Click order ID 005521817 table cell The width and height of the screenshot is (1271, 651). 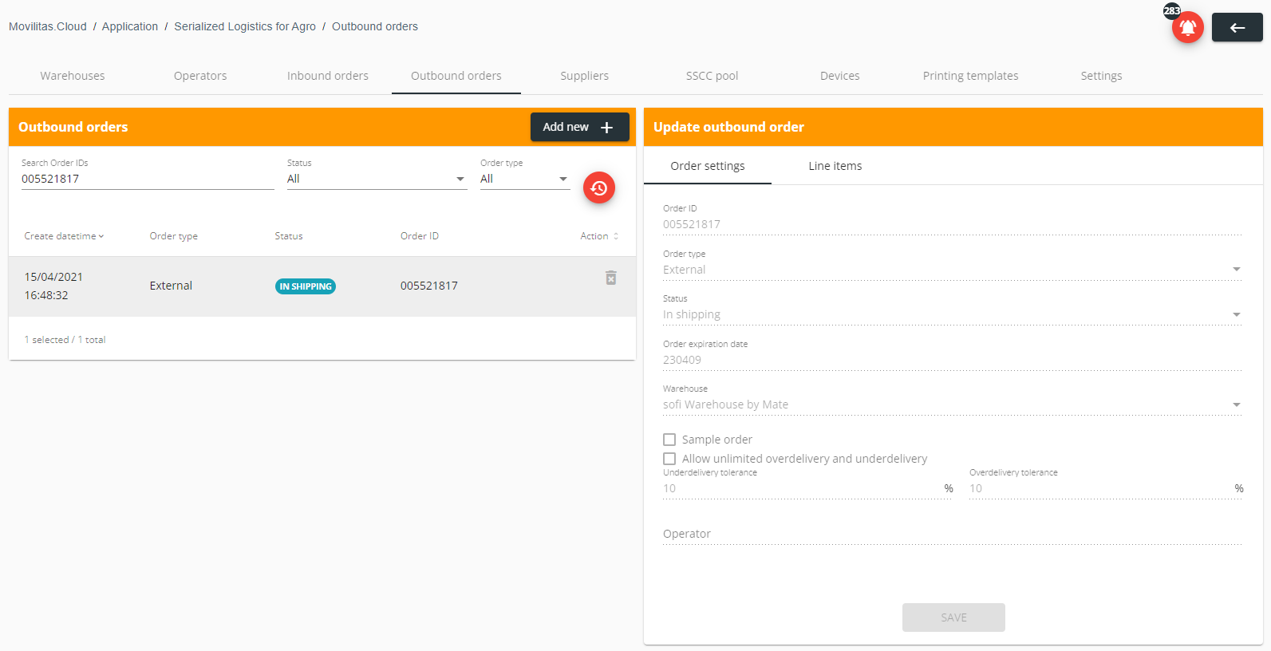429,286
